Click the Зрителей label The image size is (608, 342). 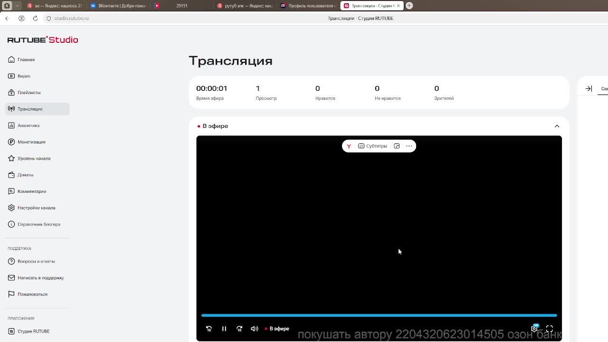pos(444,98)
